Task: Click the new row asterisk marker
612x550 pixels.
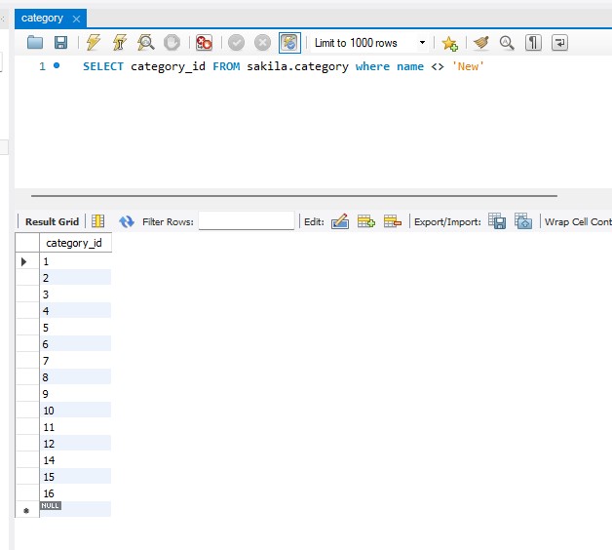Action: (26, 511)
